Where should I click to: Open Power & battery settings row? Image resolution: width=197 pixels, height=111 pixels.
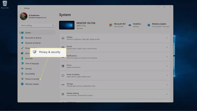[x=115, y=75]
